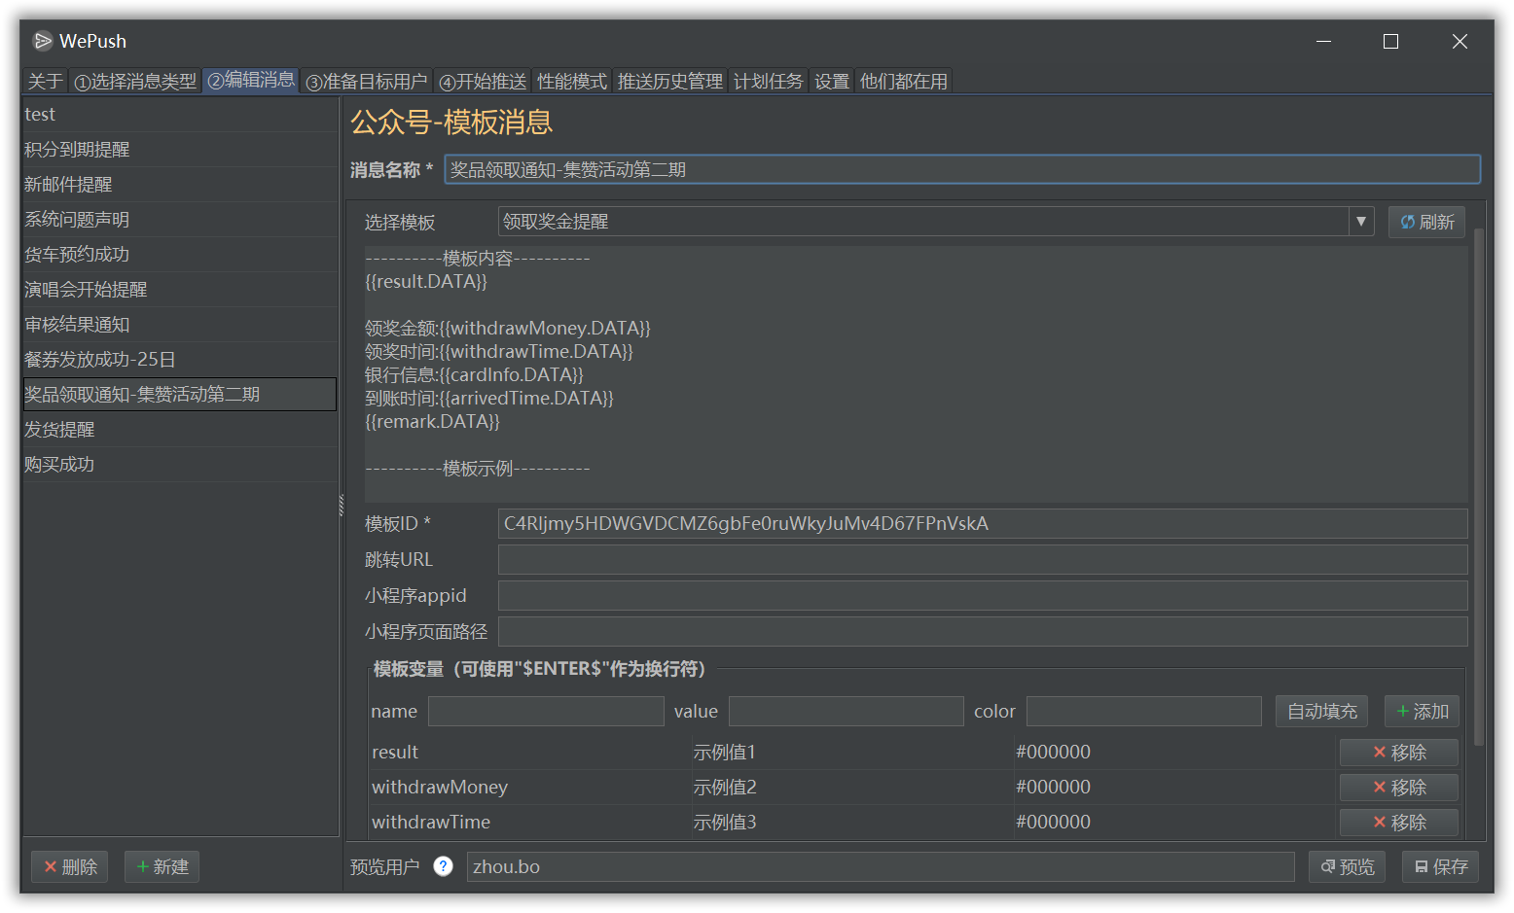Open the ④开始推送 tab
Screen dimensions: 1514x913
(x=483, y=82)
